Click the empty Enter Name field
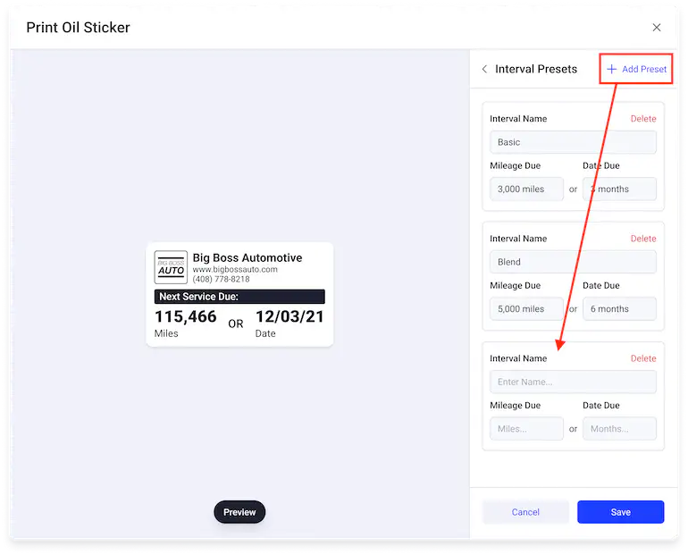 point(573,382)
